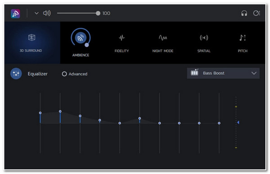Click the seventh equalizer band handle
The height and width of the screenshot is (174, 270).
point(160,123)
